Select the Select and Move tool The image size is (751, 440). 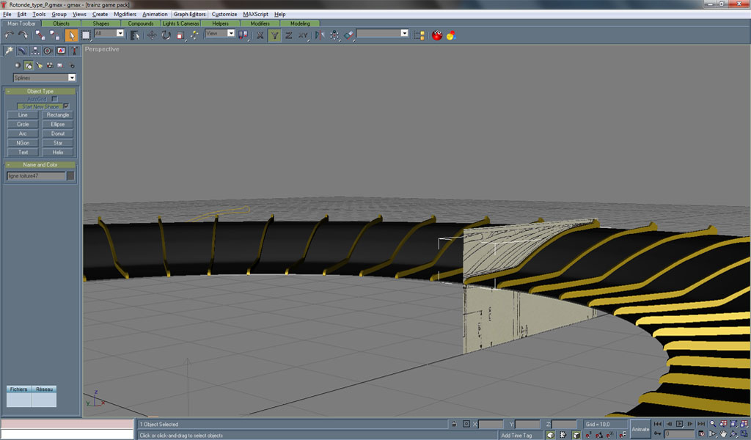tap(152, 34)
